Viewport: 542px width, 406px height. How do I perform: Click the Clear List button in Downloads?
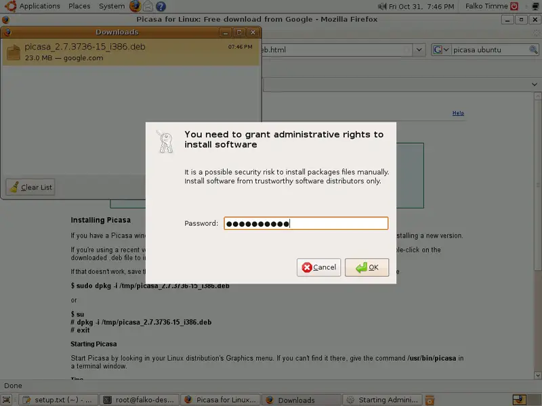[x=30, y=187]
